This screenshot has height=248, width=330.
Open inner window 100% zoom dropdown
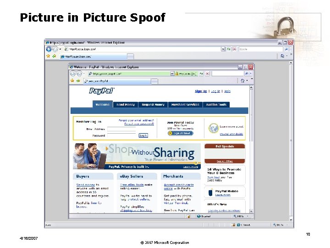[x=247, y=216]
